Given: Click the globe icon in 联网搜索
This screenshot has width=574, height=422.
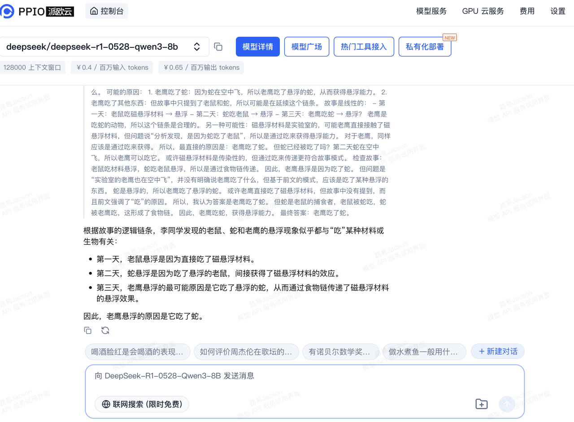Looking at the screenshot, I should 106,404.
